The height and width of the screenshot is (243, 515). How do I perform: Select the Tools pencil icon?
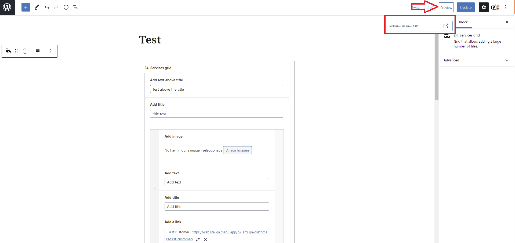(37, 7)
